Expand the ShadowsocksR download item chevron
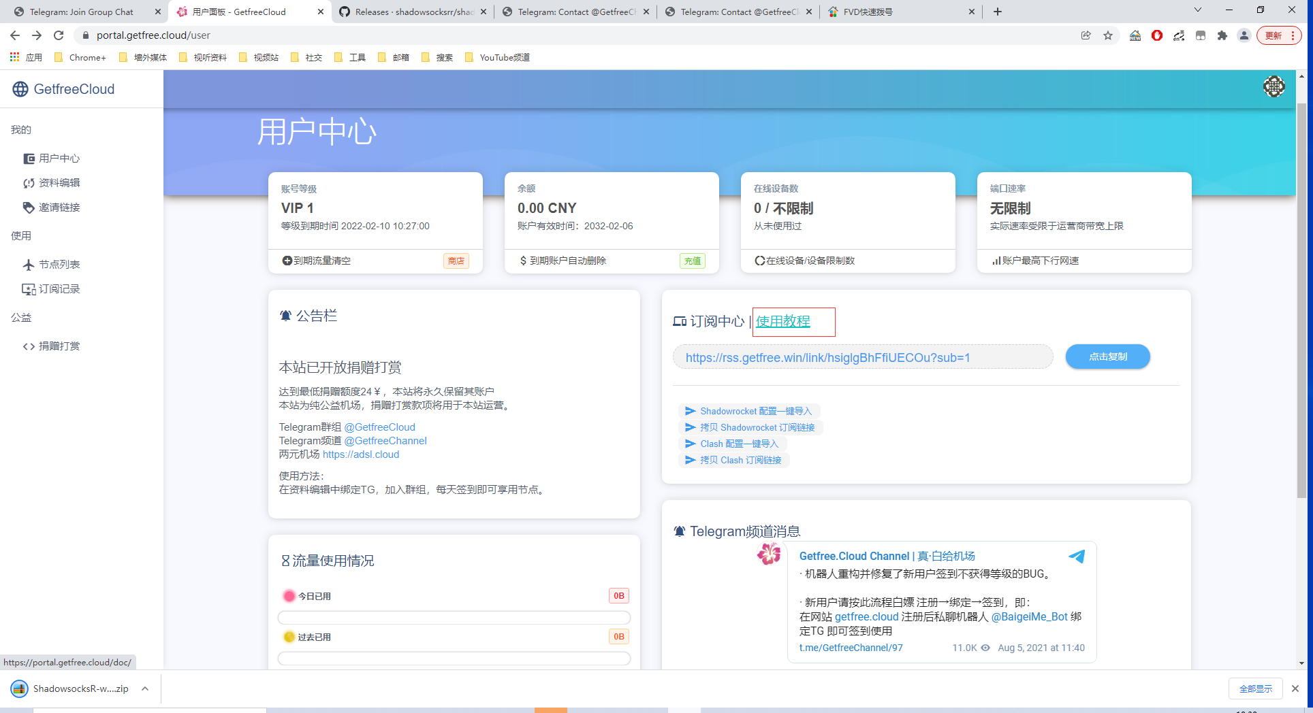Viewport: 1313px width, 713px height. [145, 689]
